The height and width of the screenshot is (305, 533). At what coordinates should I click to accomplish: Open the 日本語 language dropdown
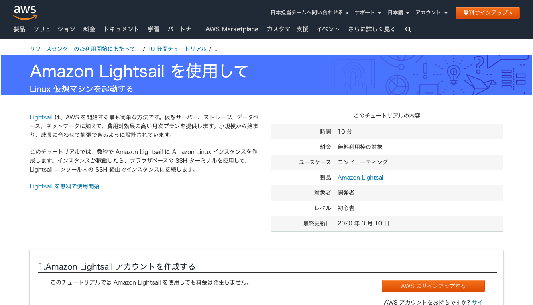(398, 13)
